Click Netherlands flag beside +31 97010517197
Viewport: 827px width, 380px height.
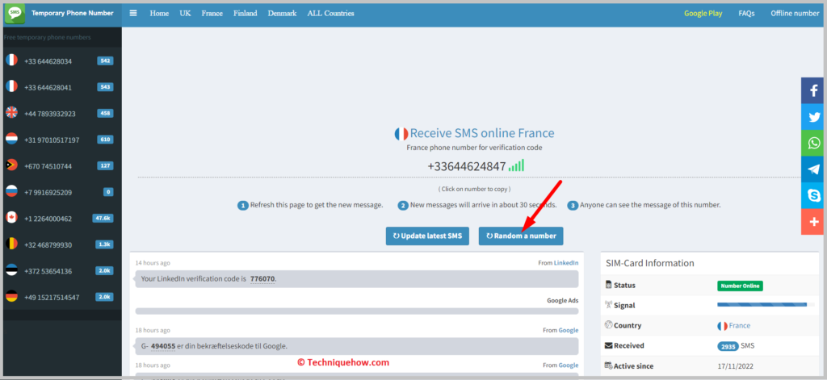pos(11,139)
